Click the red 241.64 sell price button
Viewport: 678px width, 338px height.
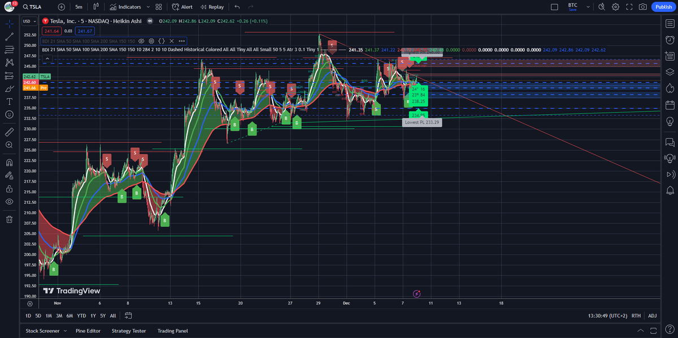(52, 31)
